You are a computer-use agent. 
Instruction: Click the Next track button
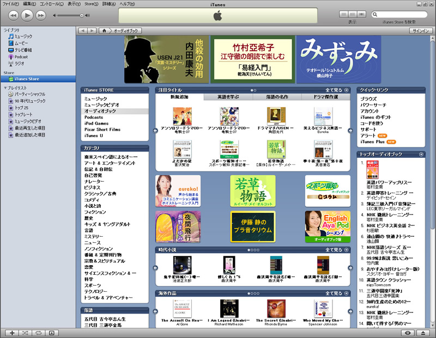tap(40, 15)
